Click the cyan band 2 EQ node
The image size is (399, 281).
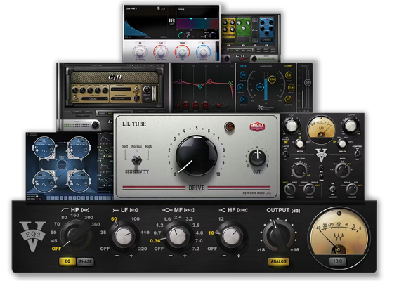click(x=200, y=86)
